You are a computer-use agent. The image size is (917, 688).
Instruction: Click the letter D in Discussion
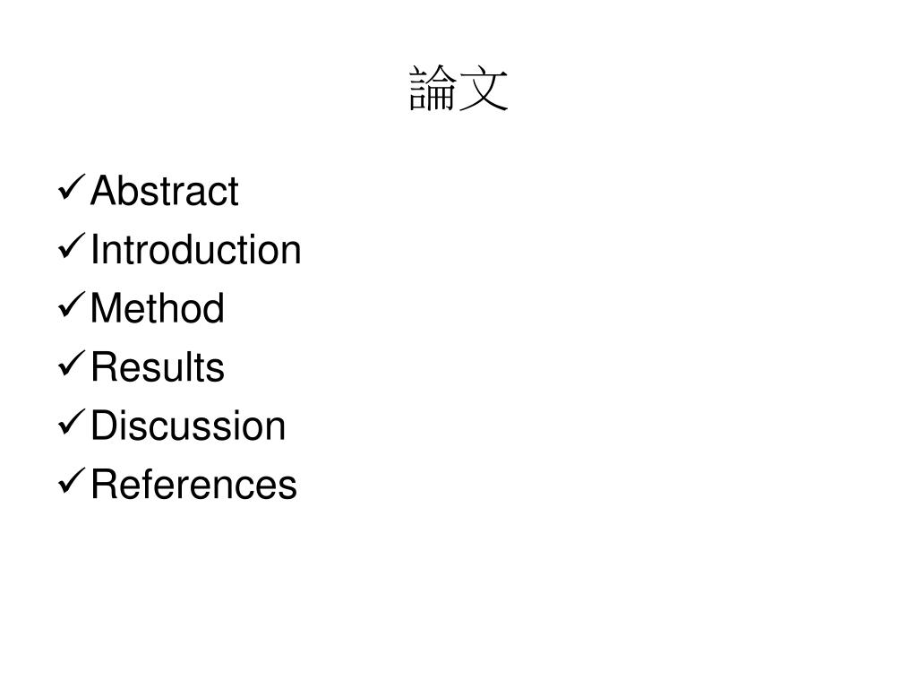click(x=104, y=426)
